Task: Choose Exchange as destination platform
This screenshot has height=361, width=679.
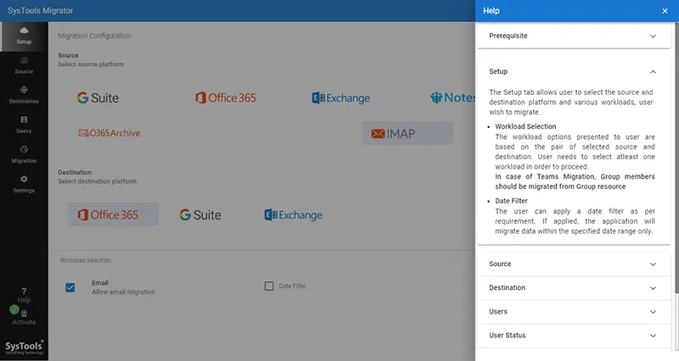Action: click(293, 215)
